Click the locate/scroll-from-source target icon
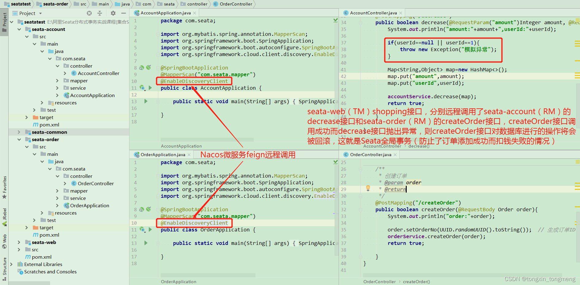 (89, 13)
